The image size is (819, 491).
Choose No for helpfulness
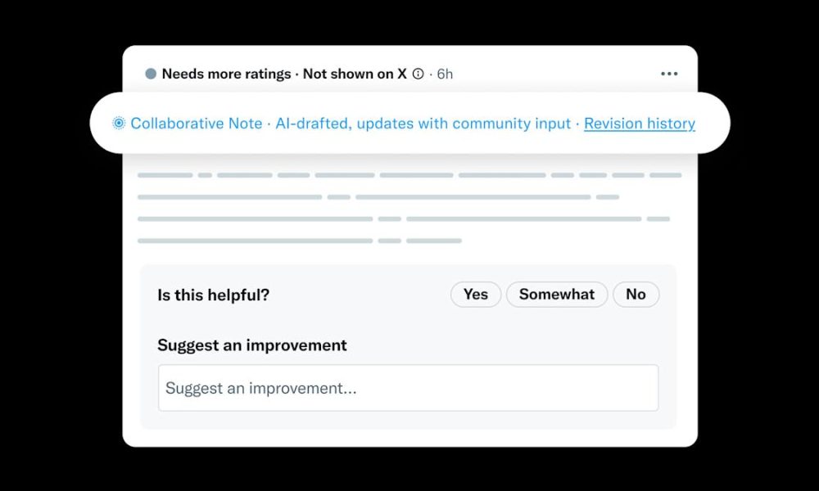tap(636, 295)
